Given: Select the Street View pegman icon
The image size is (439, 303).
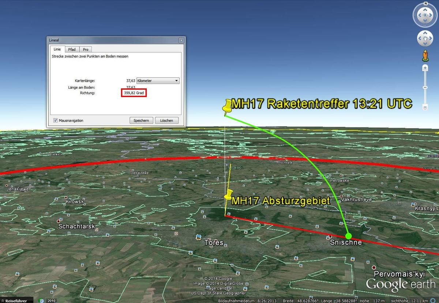Looking at the screenshot, I should click(x=425, y=56).
